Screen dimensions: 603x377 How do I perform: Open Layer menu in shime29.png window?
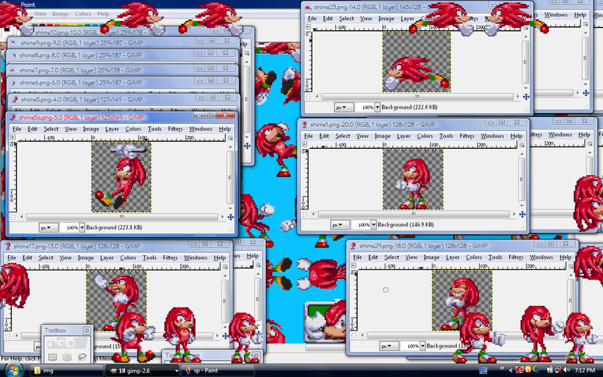[x=452, y=257]
